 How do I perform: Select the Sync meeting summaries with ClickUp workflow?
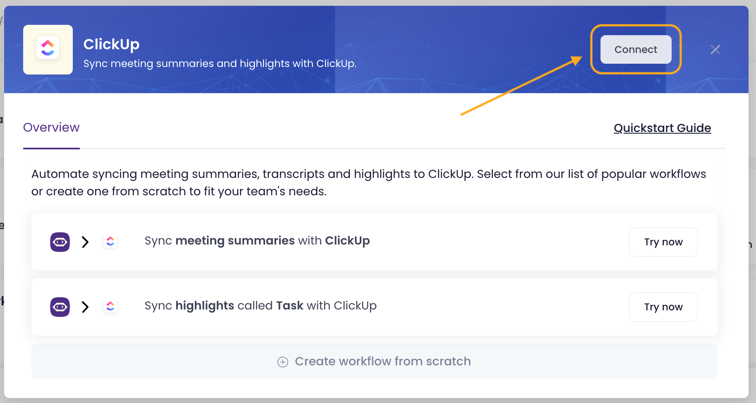(257, 241)
